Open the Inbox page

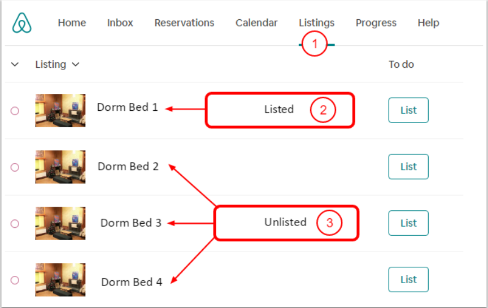tap(120, 23)
